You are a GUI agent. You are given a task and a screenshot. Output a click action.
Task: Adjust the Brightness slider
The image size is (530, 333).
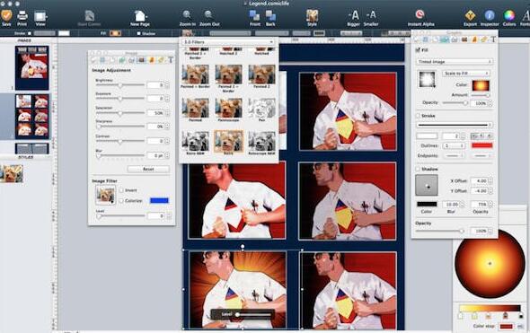120,85
